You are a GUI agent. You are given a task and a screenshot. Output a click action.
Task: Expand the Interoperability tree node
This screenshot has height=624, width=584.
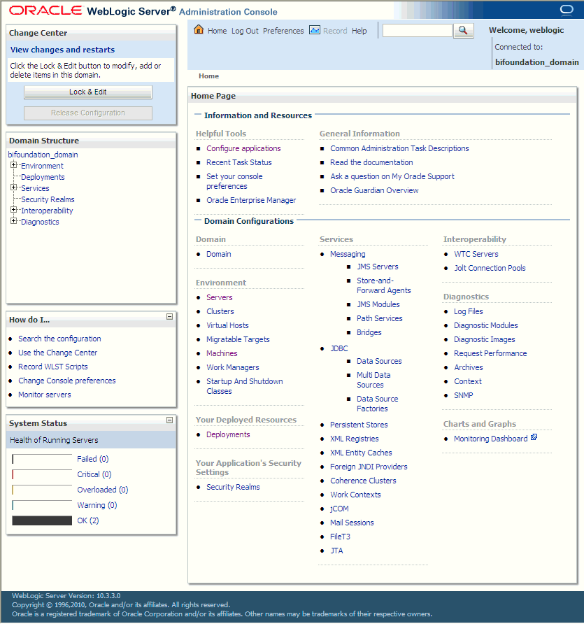(13, 210)
